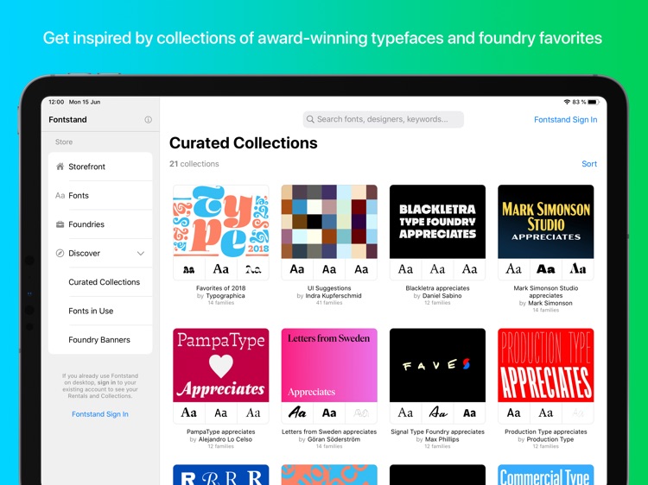Image resolution: width=648 pixels, height=485 pixels.
Task: Click Fontstand Sign In at top right
Action: [x=565, y=120]
